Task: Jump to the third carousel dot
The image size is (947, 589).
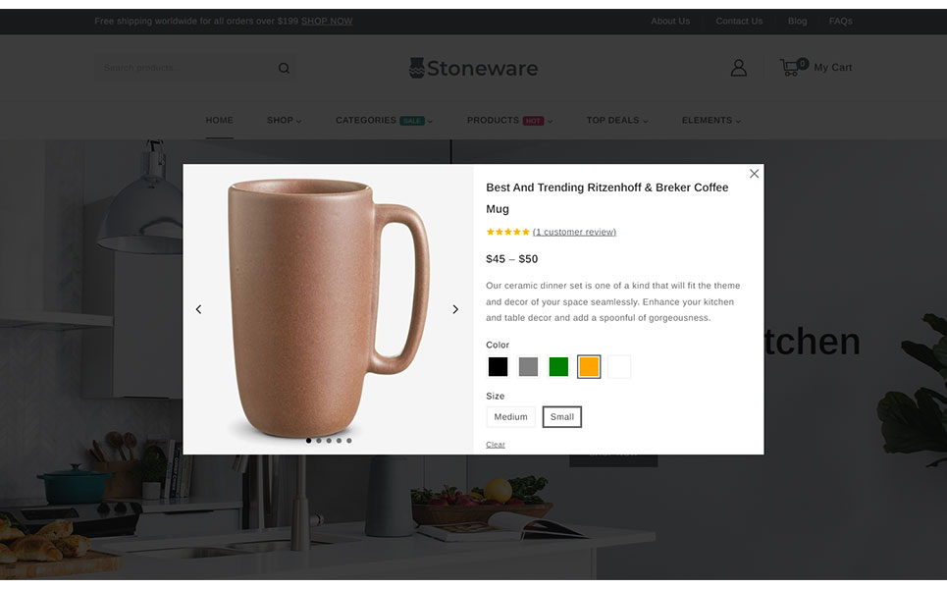Action: click(x=329, y=441)
